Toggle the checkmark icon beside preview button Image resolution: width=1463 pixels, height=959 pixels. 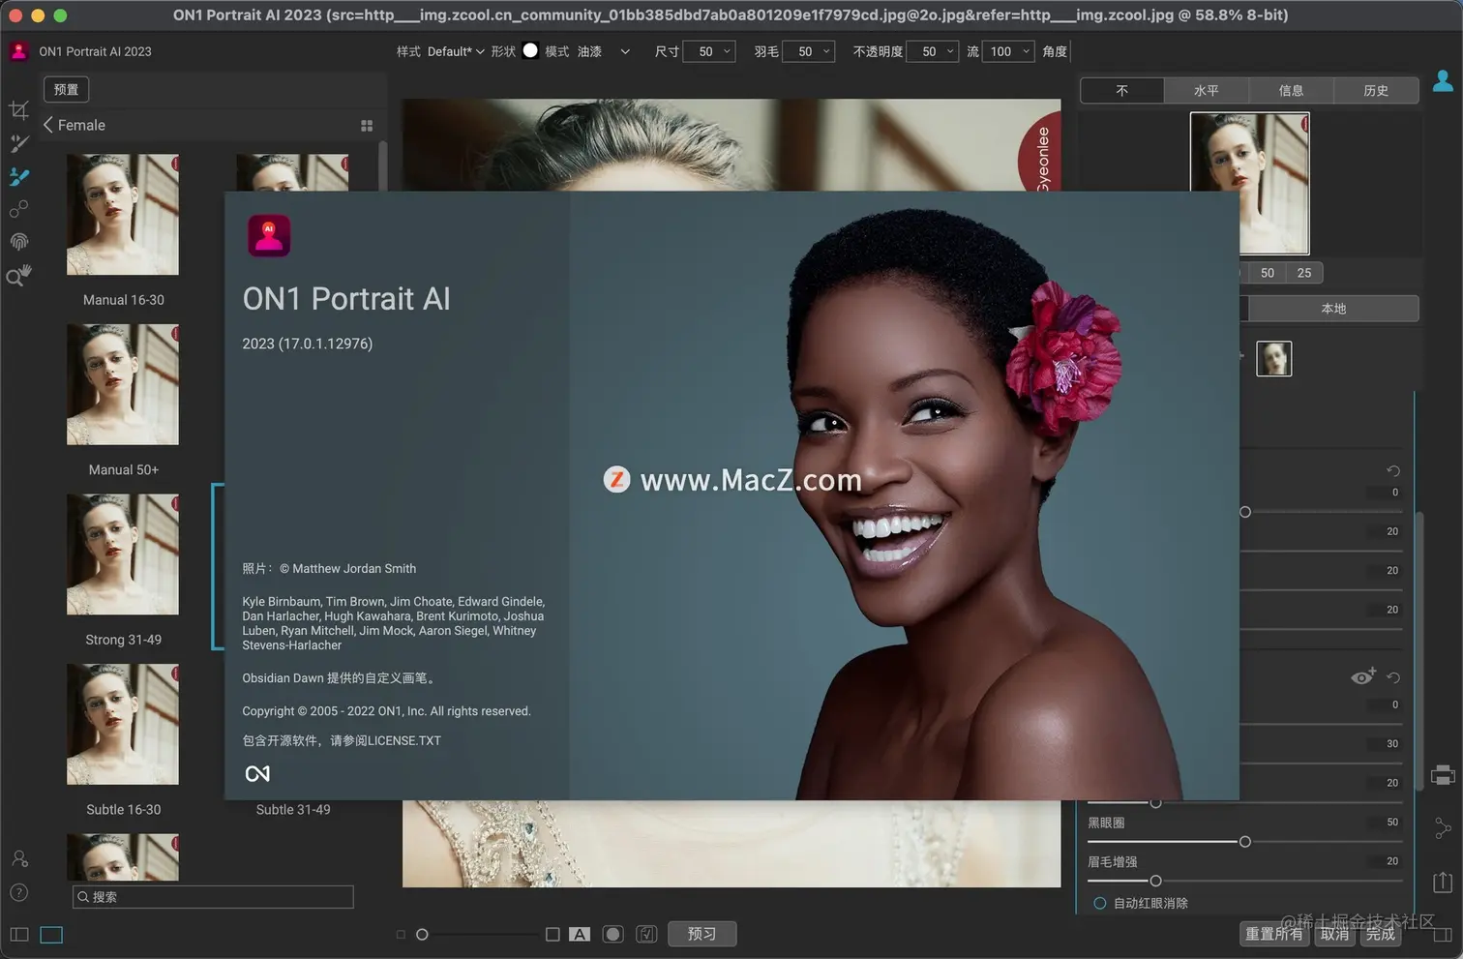click(647, 934)
